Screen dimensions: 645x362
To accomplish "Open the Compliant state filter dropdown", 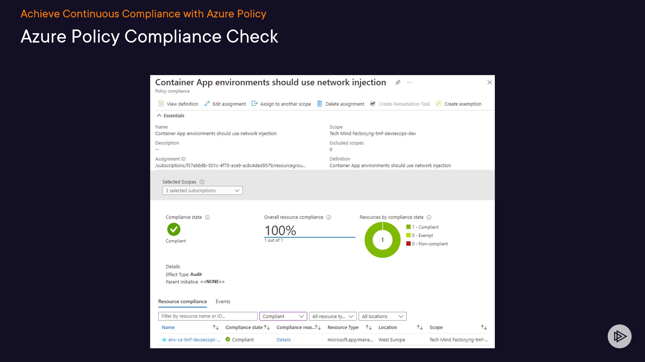I will click(283, 316).
